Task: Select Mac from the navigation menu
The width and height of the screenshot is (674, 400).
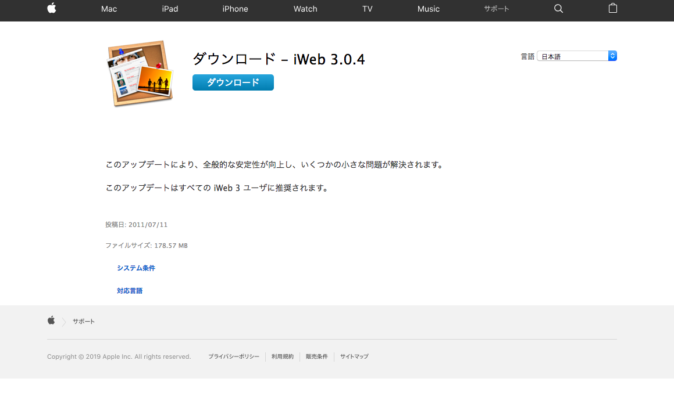Action: click(x=109, y=9)
